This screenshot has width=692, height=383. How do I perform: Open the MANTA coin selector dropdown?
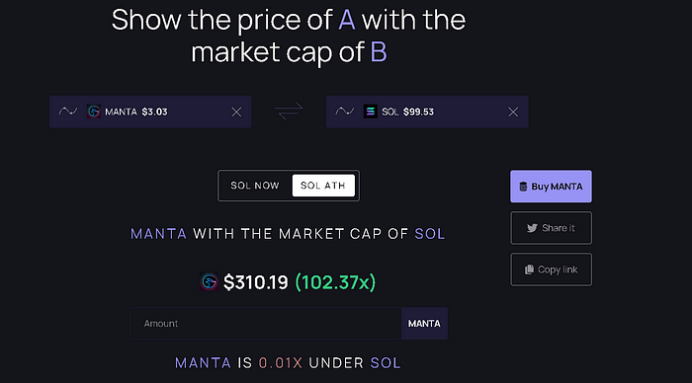pyautogui.click(x=150, y=112)
